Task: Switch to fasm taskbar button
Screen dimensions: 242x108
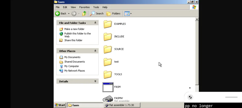Action: click(x=85, y=105)
